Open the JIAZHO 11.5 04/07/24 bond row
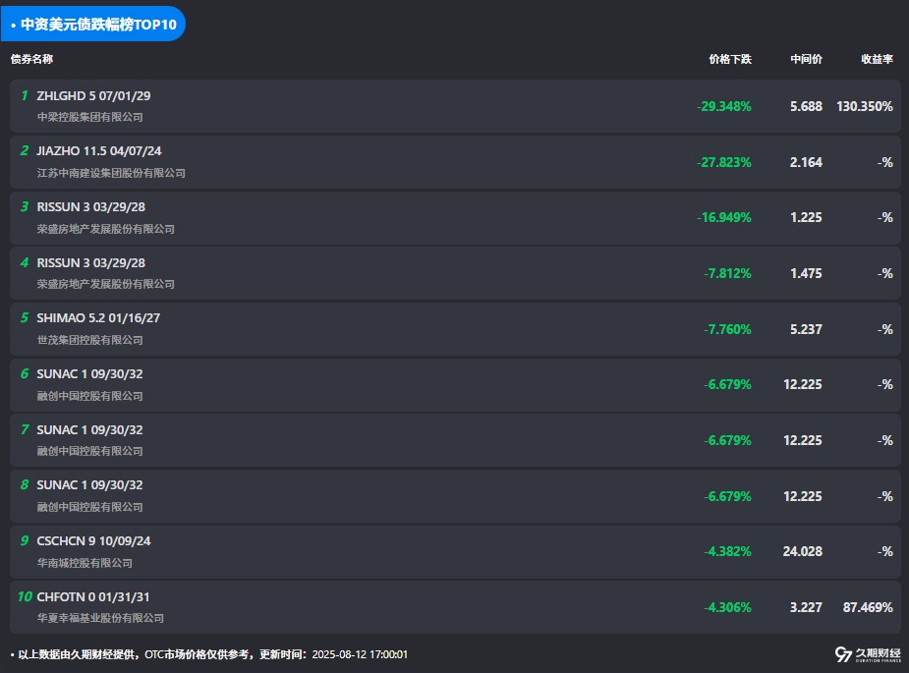Viewport: 909px width, 673px height. (98, 151)
